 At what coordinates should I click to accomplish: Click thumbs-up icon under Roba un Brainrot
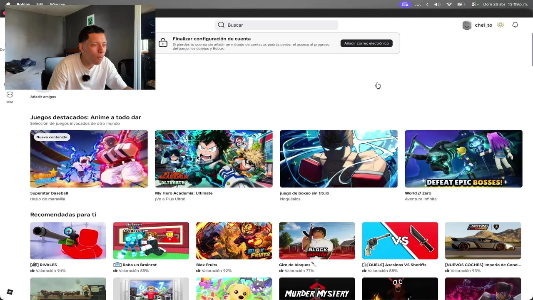click(115, 271)
